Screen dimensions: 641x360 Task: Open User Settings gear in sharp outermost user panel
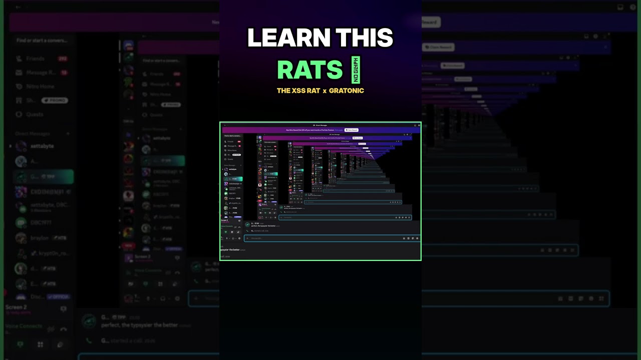[239, 238]
